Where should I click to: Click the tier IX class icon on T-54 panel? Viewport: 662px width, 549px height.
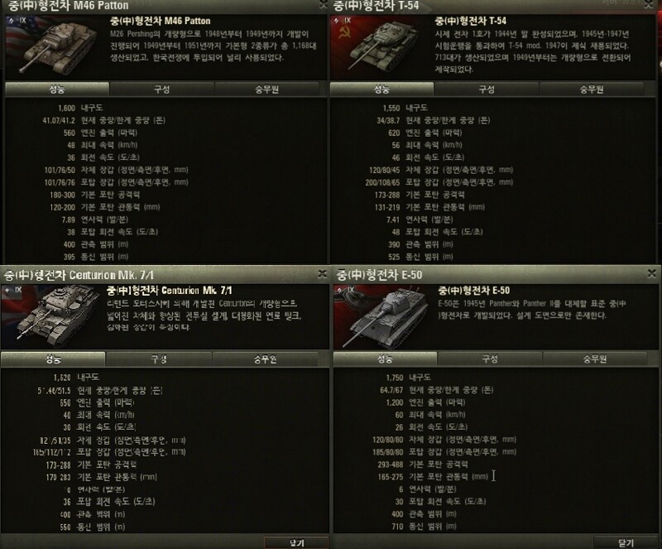click(x=343, y=20)
